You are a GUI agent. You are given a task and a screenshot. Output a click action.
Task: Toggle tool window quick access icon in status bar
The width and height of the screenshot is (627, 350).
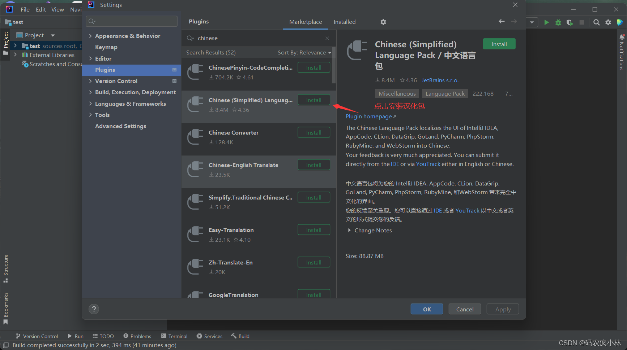point(6,345)
